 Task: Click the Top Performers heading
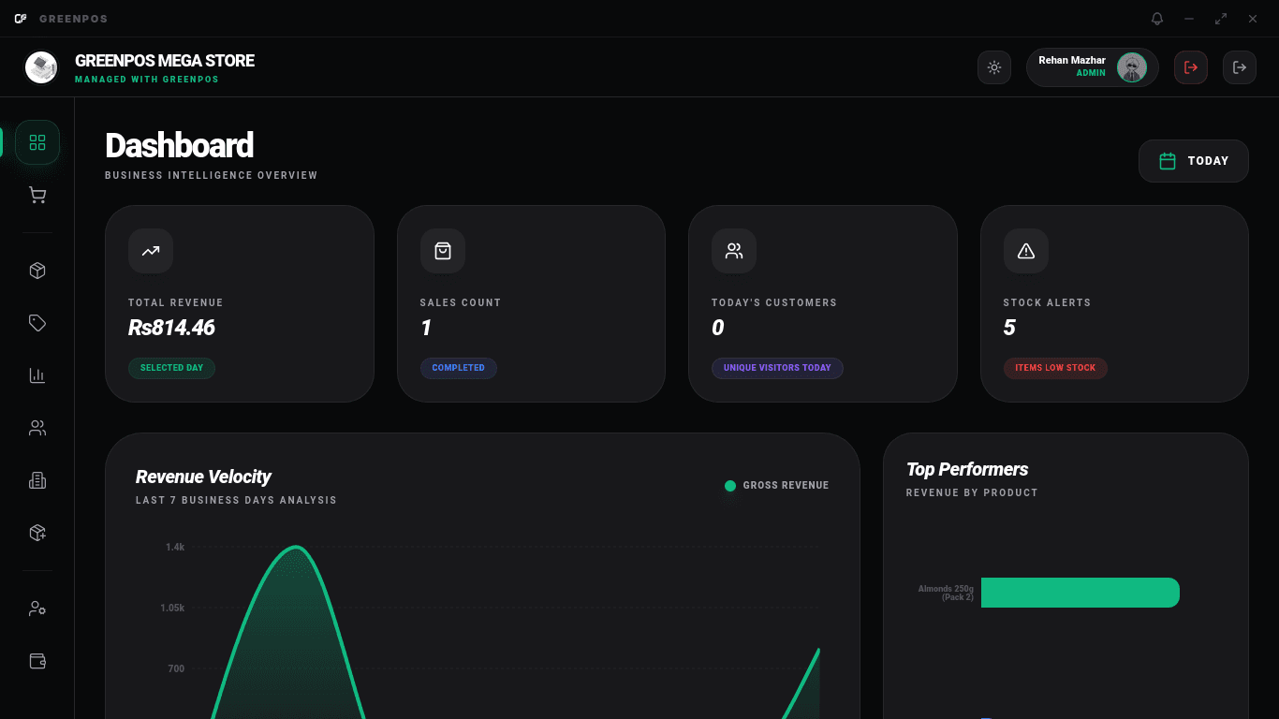[967, 469]
